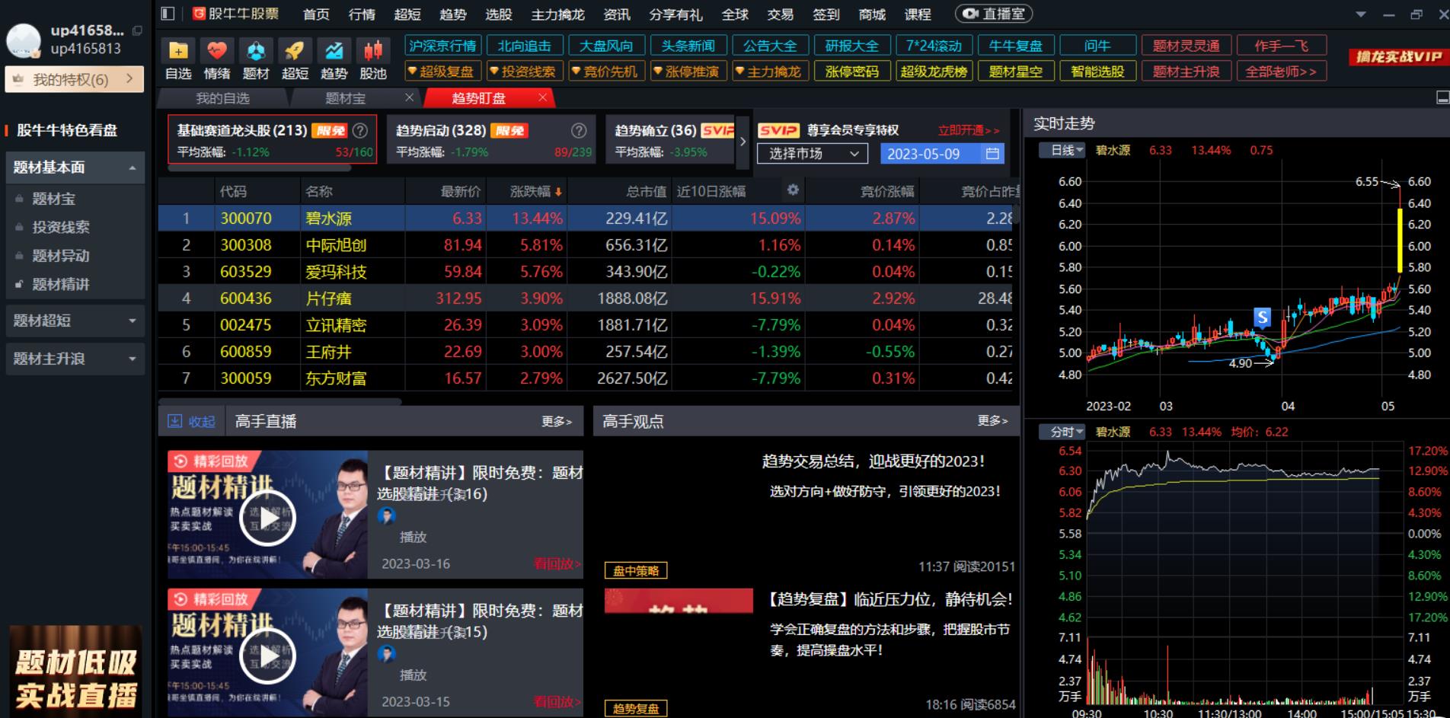The height and width of the screenshot is (718, 1450).
Task: Click 更多> in 高手观点 header
Action: [992, 421]
